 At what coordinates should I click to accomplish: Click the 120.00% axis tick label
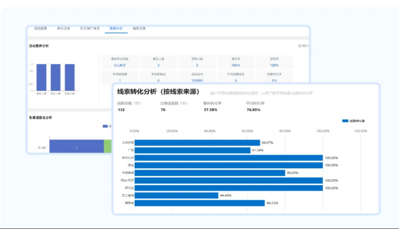coord(360,131)
